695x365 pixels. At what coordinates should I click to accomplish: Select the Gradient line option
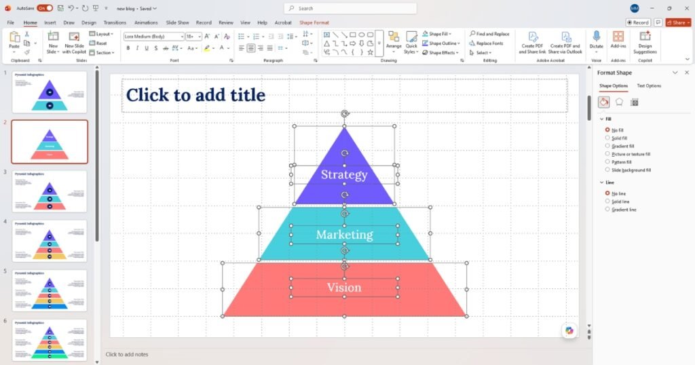point(620,209)
